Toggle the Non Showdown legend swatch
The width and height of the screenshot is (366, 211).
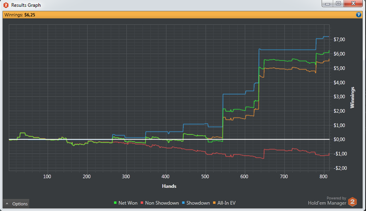tap(142, 203)
